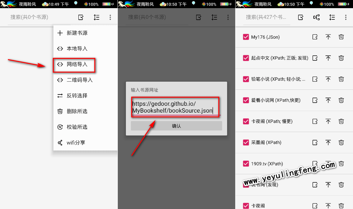
Task: Delete the 起点中文 source
Action: coord(341,58)
